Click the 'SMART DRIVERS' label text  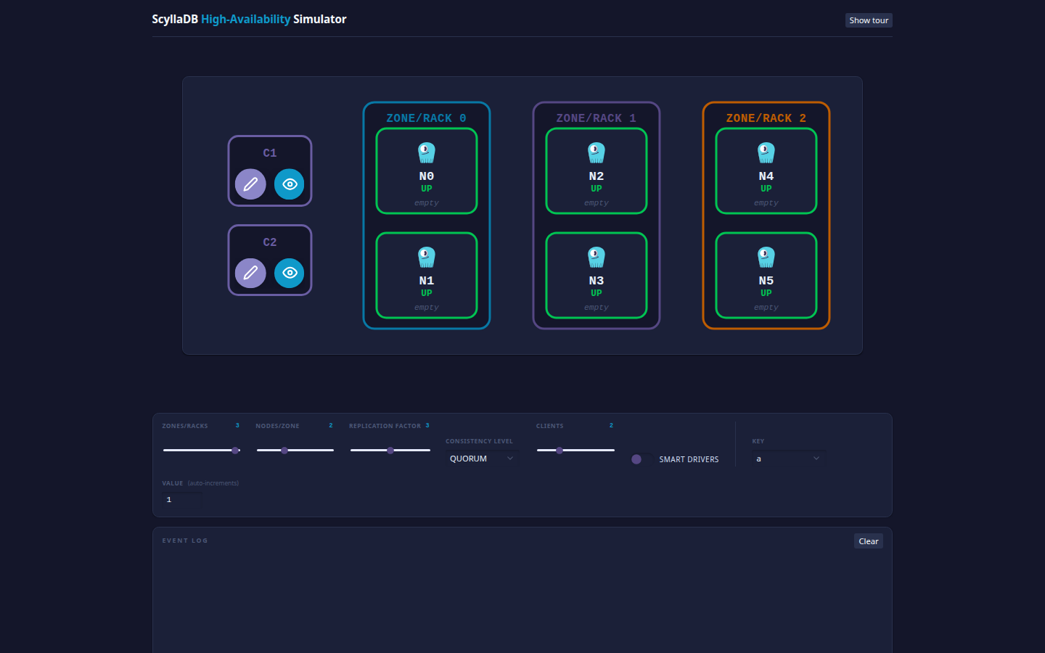tap(689, 459)
